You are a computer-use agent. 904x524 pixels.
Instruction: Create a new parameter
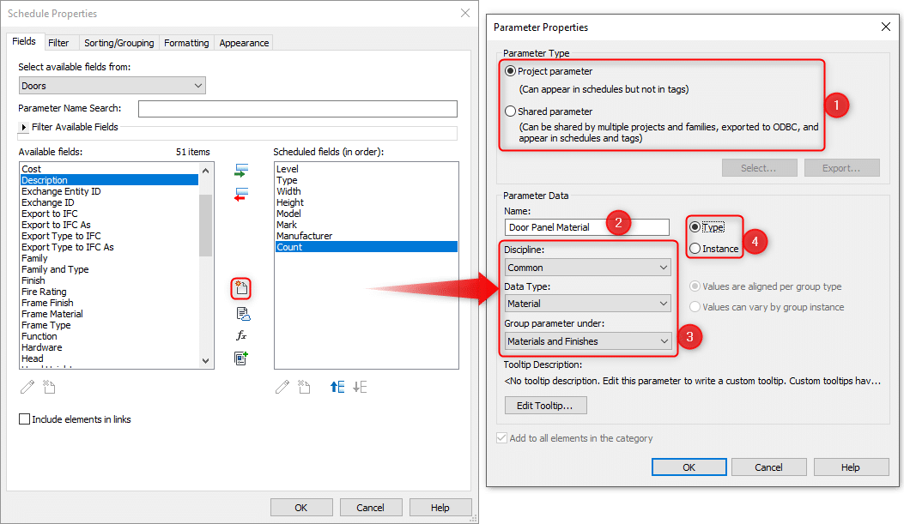click(x=243, y=288)
